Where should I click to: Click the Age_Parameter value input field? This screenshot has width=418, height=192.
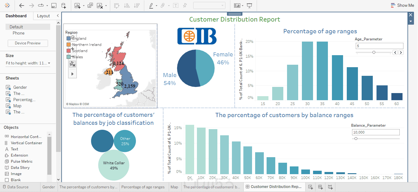click(380, 46)
